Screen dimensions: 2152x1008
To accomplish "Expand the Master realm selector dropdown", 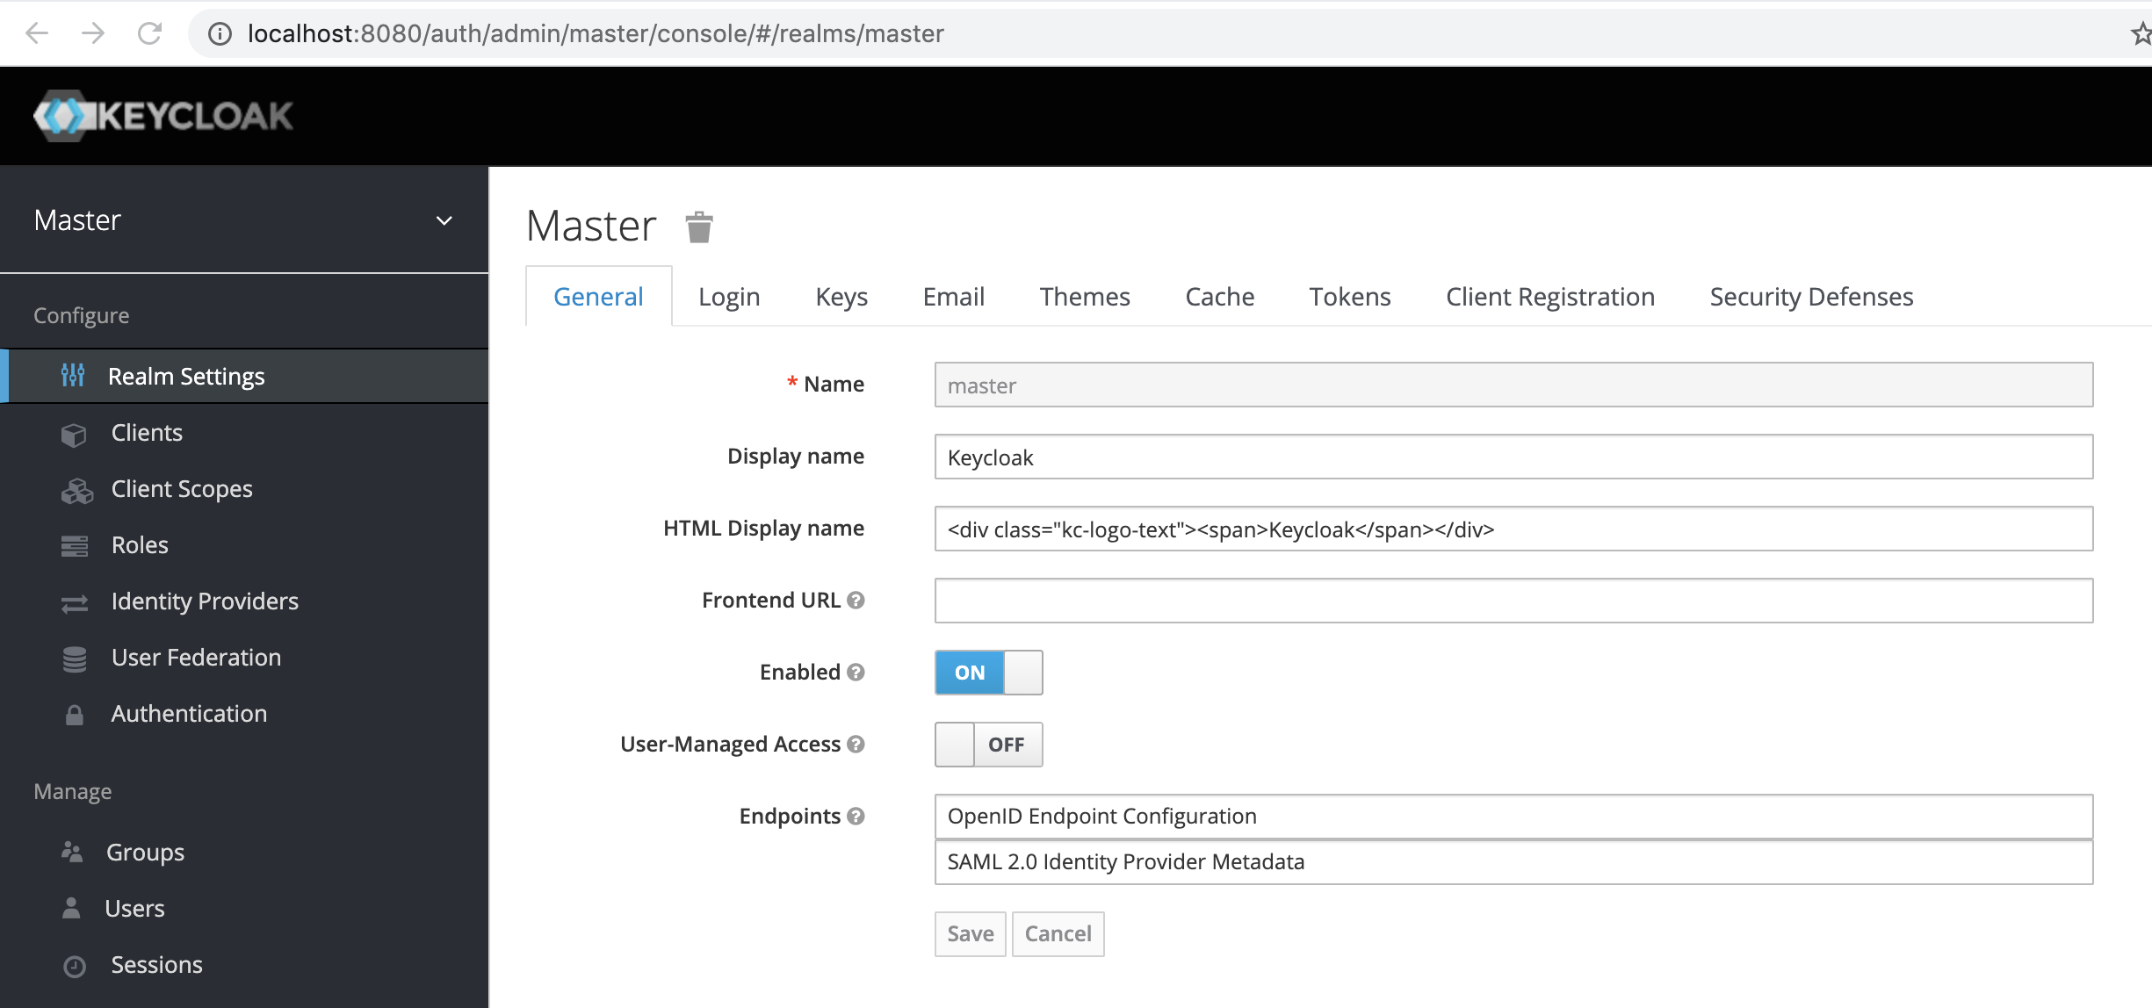I will (x=444, y=220).
